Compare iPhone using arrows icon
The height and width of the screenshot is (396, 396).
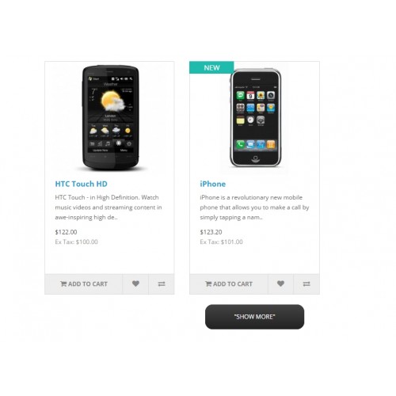307,284
